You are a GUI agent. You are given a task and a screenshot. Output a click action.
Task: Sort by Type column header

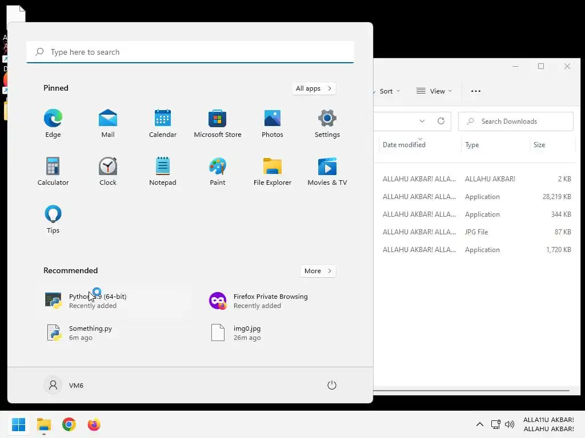coord(495,144)
